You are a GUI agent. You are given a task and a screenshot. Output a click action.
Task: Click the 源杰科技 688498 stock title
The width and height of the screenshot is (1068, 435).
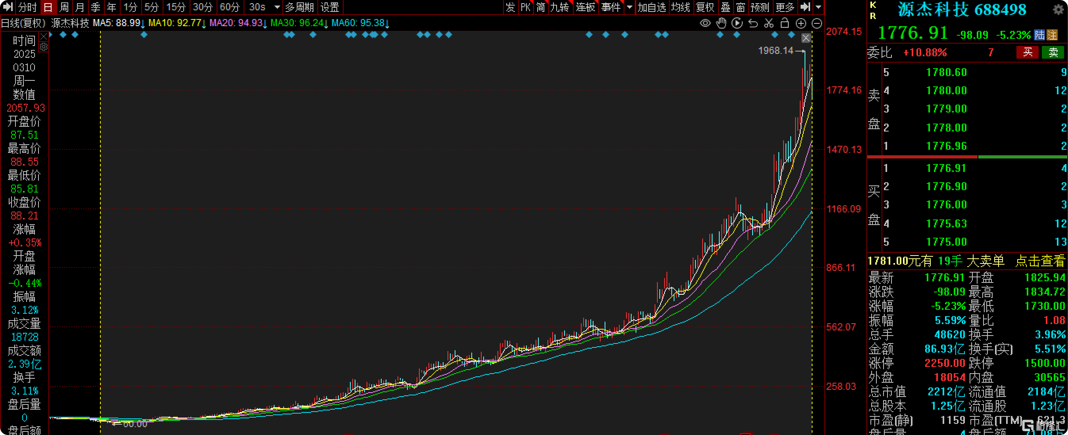coord(962,10)
